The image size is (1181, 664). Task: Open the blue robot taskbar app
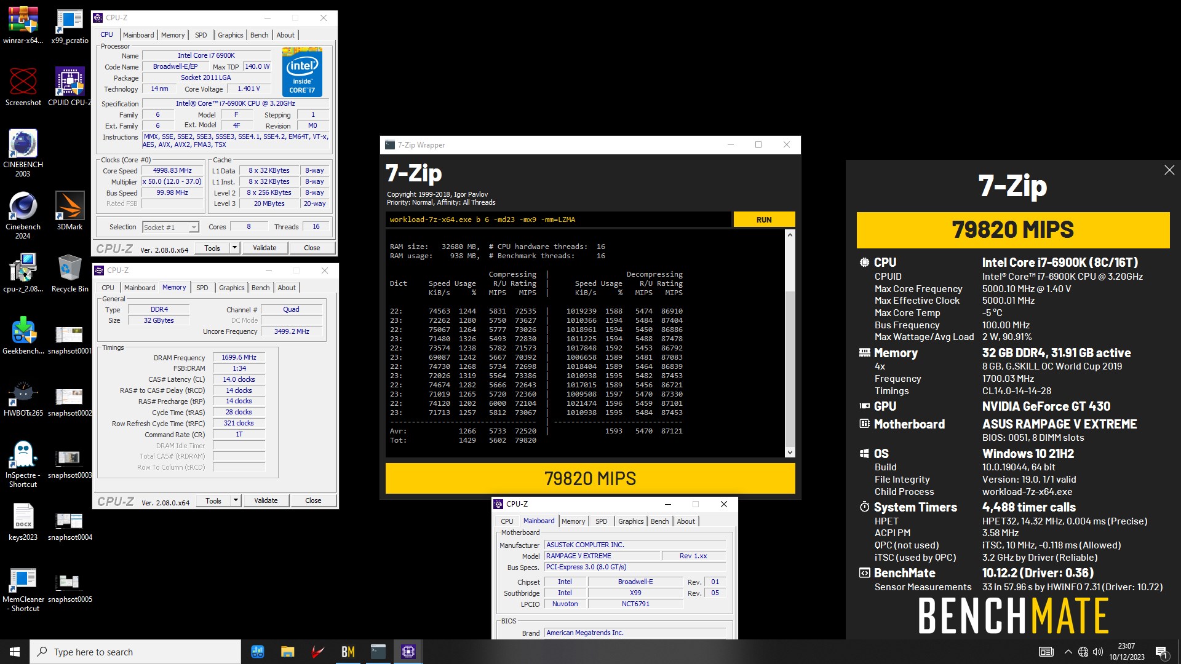257,652
